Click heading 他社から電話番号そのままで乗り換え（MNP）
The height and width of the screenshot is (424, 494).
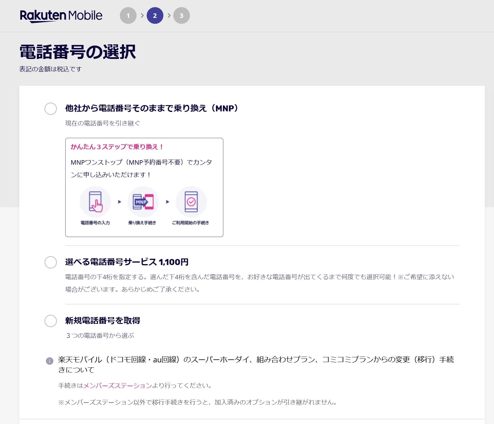(x=151, y=108)
